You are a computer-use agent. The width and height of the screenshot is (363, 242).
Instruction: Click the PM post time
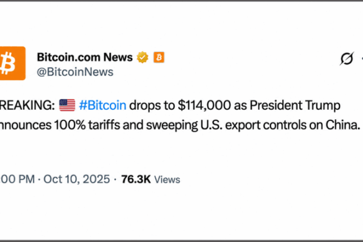(x=17, y=179)
